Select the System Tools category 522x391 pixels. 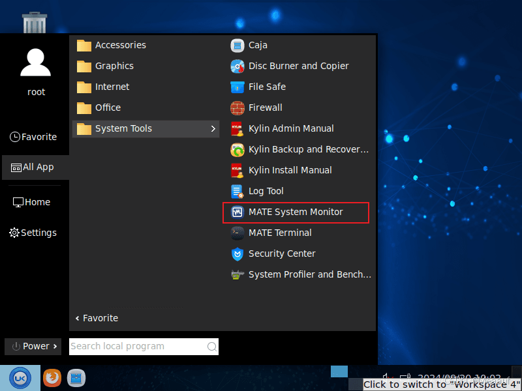tap(146, 128)
